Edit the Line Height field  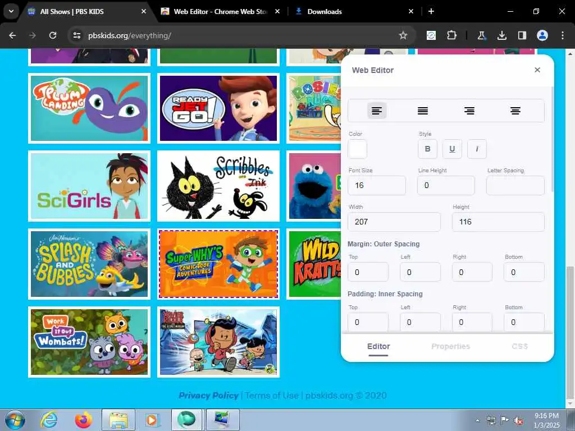tap(446, 185)
